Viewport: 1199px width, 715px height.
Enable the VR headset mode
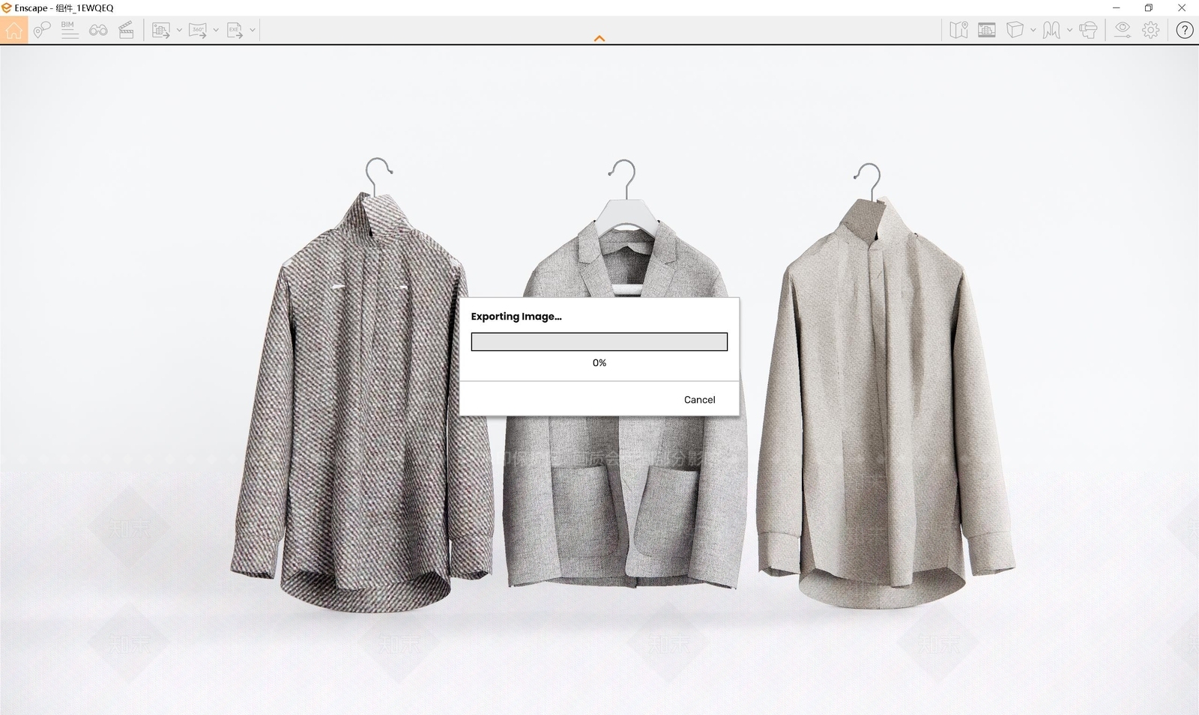coord(1088,30)
